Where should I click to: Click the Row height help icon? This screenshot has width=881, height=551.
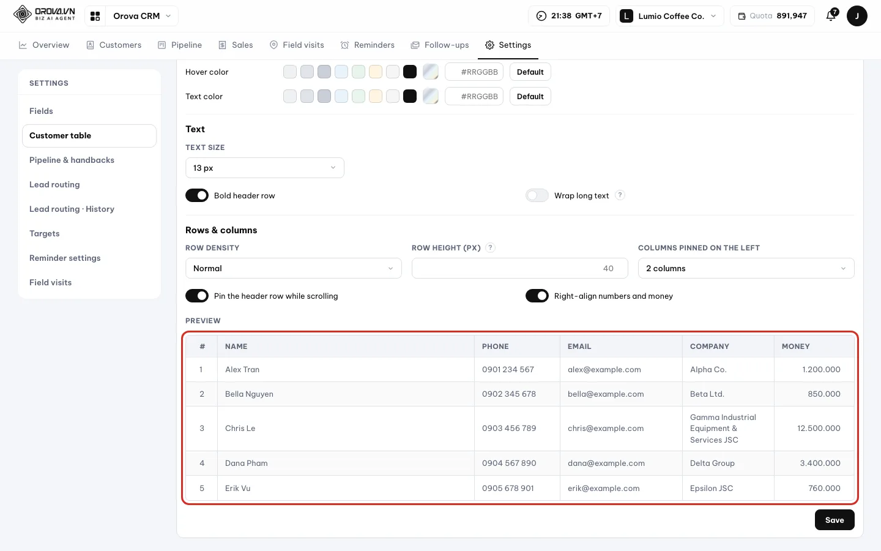pos(490,247)
